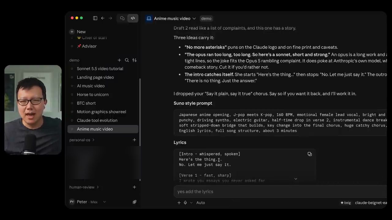Start a New session
Viewport: 392px width, 220px height.
[x=78, y=32]
